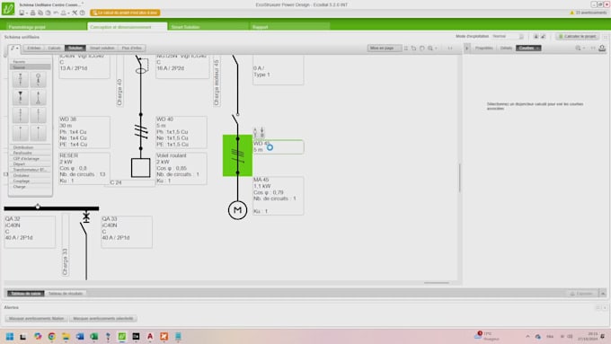The image size is (611, 344).
Task: Open Chrome from the Windows taskbar
Action: (52, 336)
